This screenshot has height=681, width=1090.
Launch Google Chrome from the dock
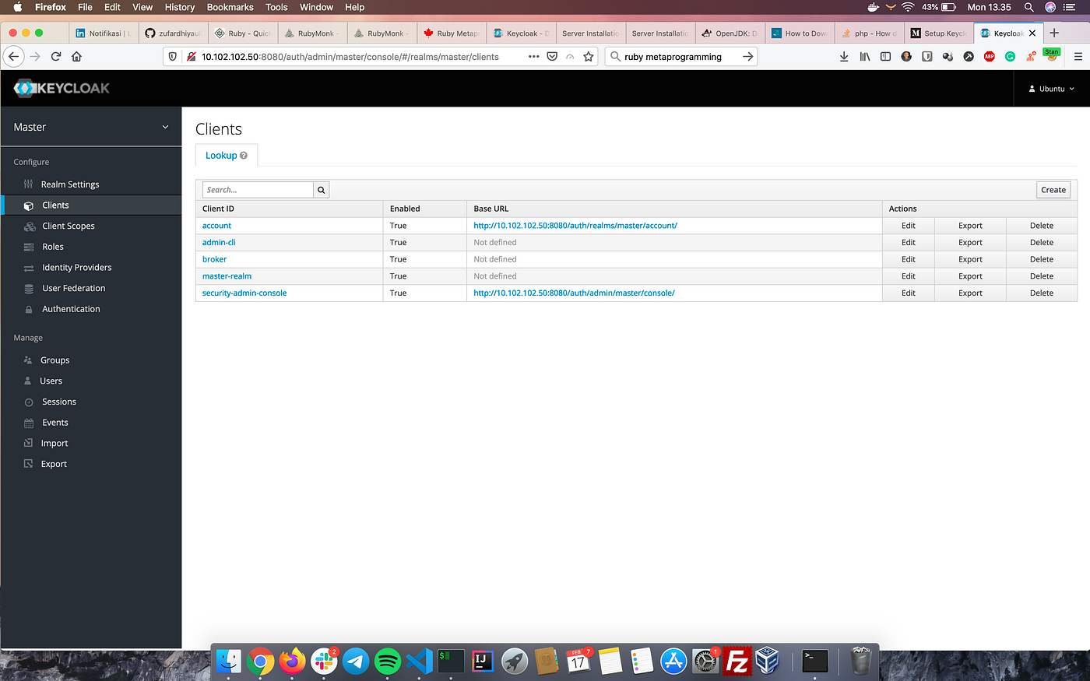tap(260, 662)
